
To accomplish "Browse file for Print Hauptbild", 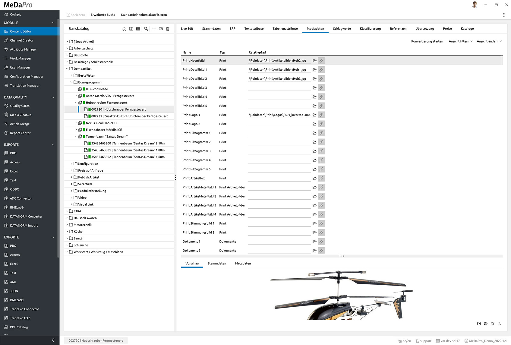I will pos(314,61).
